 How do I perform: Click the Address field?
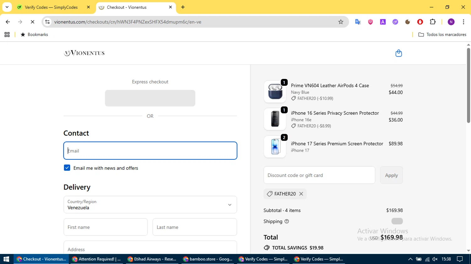click(150, 247)
